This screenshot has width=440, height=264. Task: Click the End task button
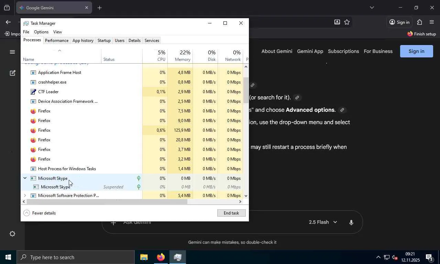coord(231,213)
